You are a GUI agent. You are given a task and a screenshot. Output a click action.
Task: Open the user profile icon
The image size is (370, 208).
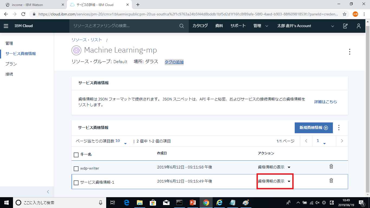(x=359, y=26)
